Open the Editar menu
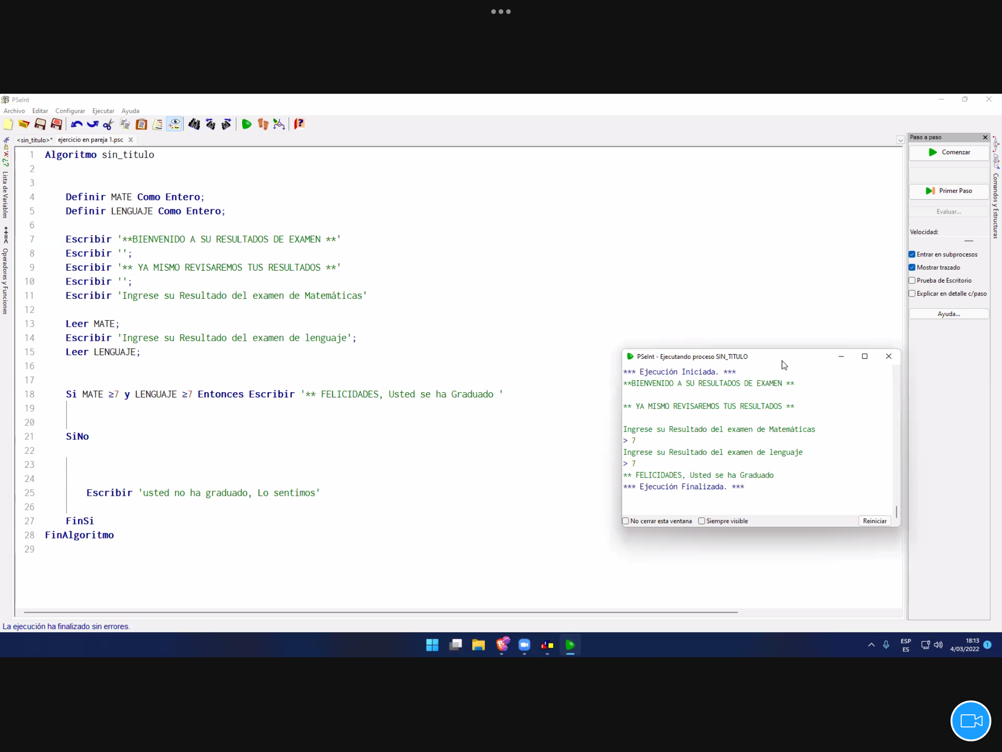Image resolution: width=1002 pixels, height=752 pixels. 40,111
